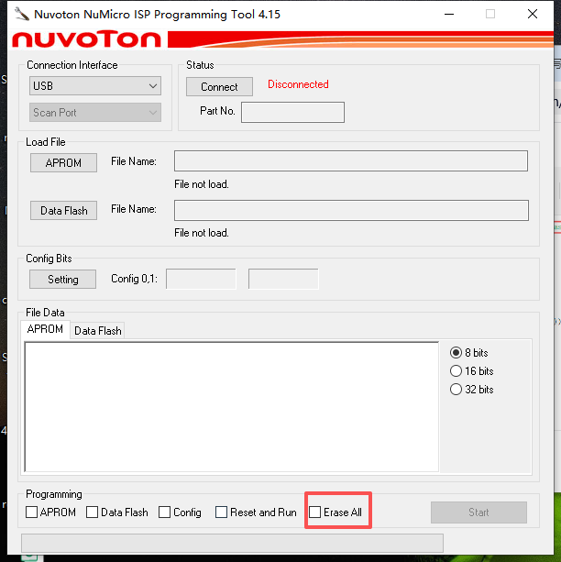561x562 pixels.
Task: Switch to the Data Flash file data tab
Action: point(97,330)
